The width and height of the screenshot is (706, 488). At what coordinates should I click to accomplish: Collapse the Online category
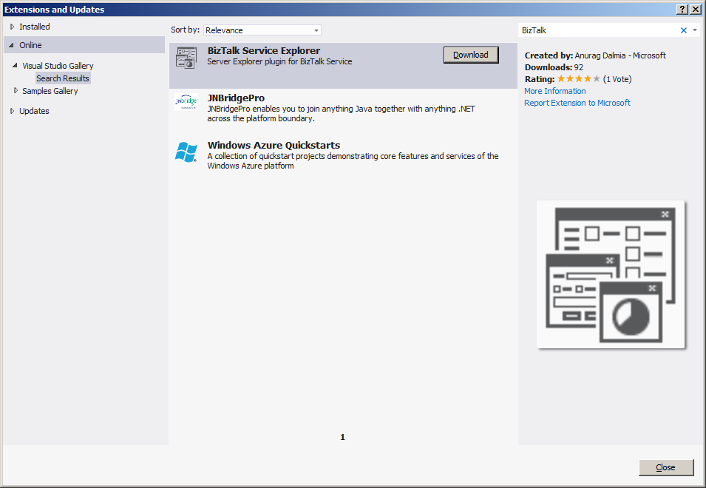click(12, 45)
